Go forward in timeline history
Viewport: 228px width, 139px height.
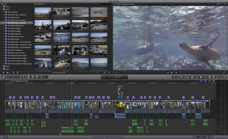point(6,81)
